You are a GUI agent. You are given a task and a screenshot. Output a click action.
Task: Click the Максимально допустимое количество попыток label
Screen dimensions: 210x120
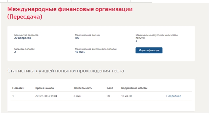pyautogui.click(x=156, y=36)
